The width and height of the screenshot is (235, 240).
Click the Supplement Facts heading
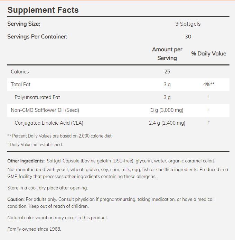[x=43, y=10]
